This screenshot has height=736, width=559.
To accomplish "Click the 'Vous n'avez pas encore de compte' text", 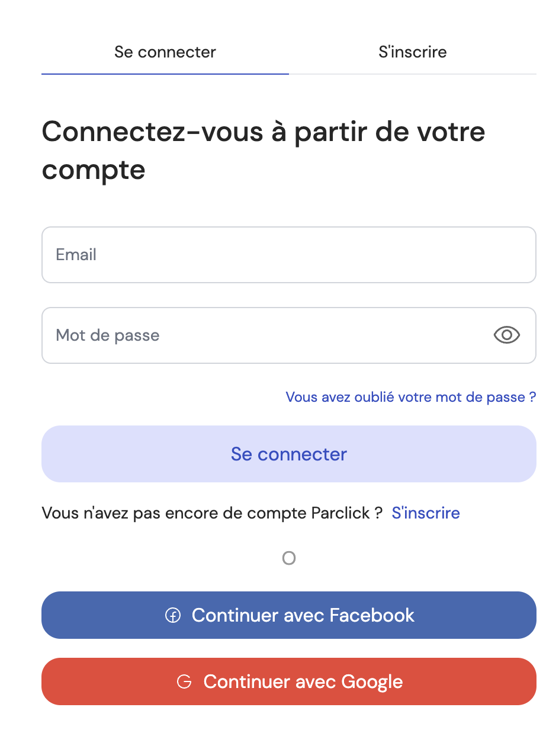I will coord(212,513).
